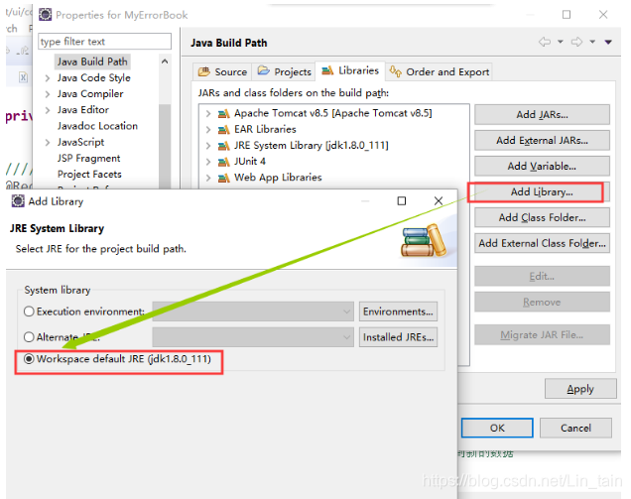
Task: Click the forward navigation arrow in Java Build Path header
Action: point(576,42)
